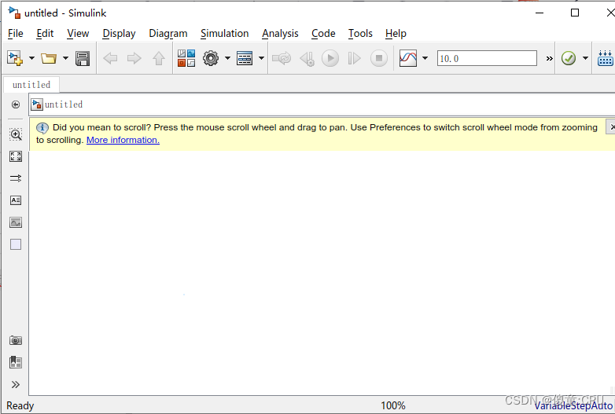Open the Display menu
615x414 pixels.
coord(119,33)
